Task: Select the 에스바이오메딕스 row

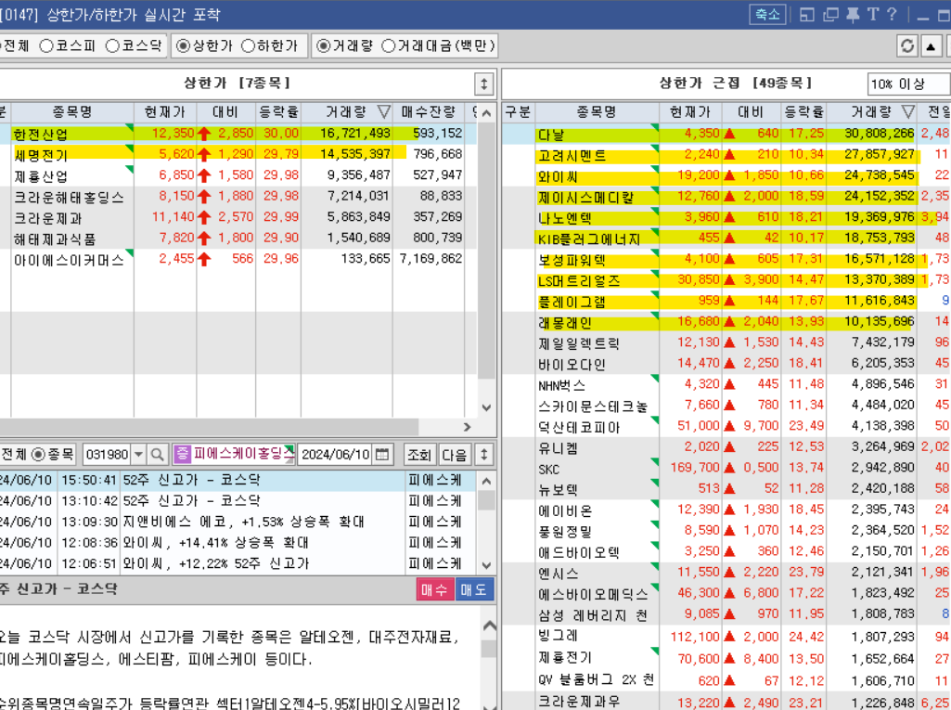Action: tap(726, 593)
